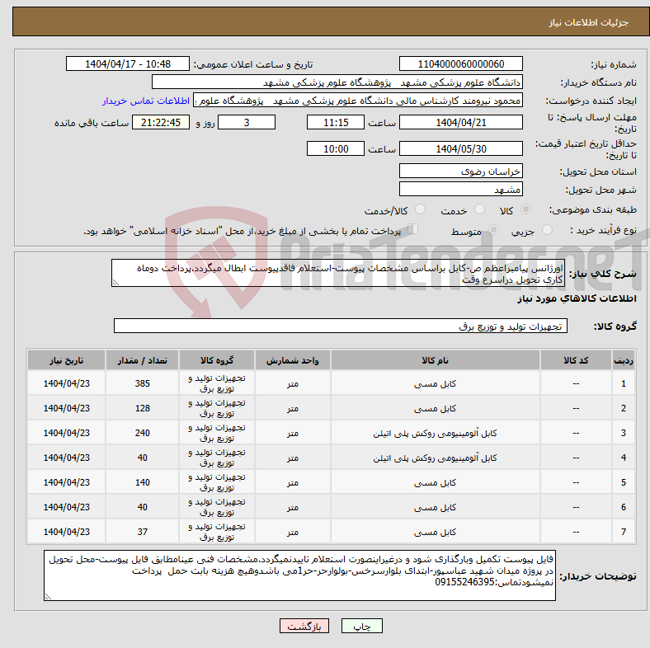The image size is (650, 648).
Task: Click quantity 240 in row 3
Action: point(142,433)
